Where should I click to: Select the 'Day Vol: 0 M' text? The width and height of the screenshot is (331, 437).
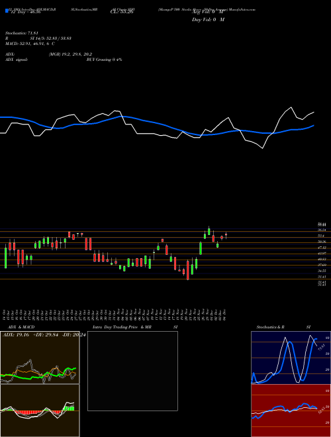coord(208,19)
